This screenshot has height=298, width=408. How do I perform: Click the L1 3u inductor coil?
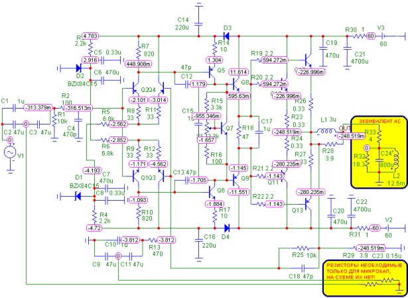(x=326, y=132)
